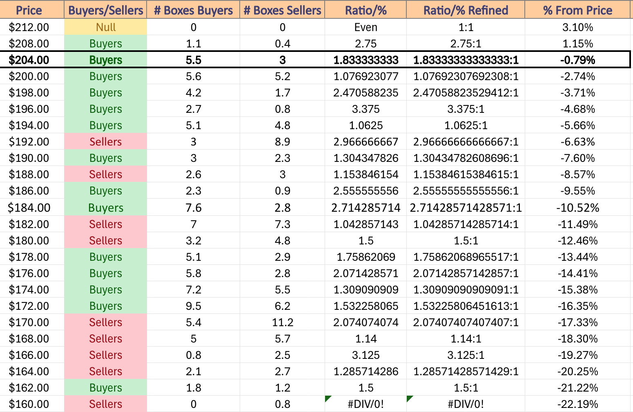The width and height of the screenshot is (633, 412).
Task: Click the bold $204.00 price cell
Action: (32, 60)
